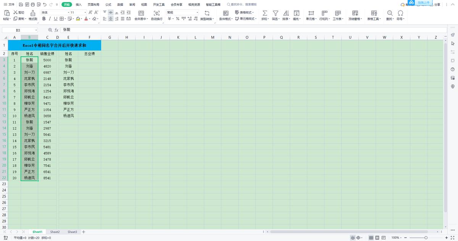Click the Worksheet (工作表) icon

click(x=338, y=13)
